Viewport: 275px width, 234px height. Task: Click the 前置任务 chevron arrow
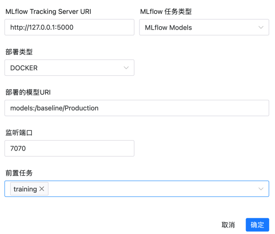pos(261,189)
